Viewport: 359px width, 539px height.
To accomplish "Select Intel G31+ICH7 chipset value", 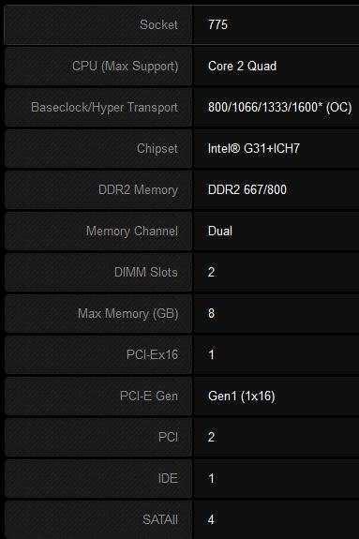I will coord(254,148).
